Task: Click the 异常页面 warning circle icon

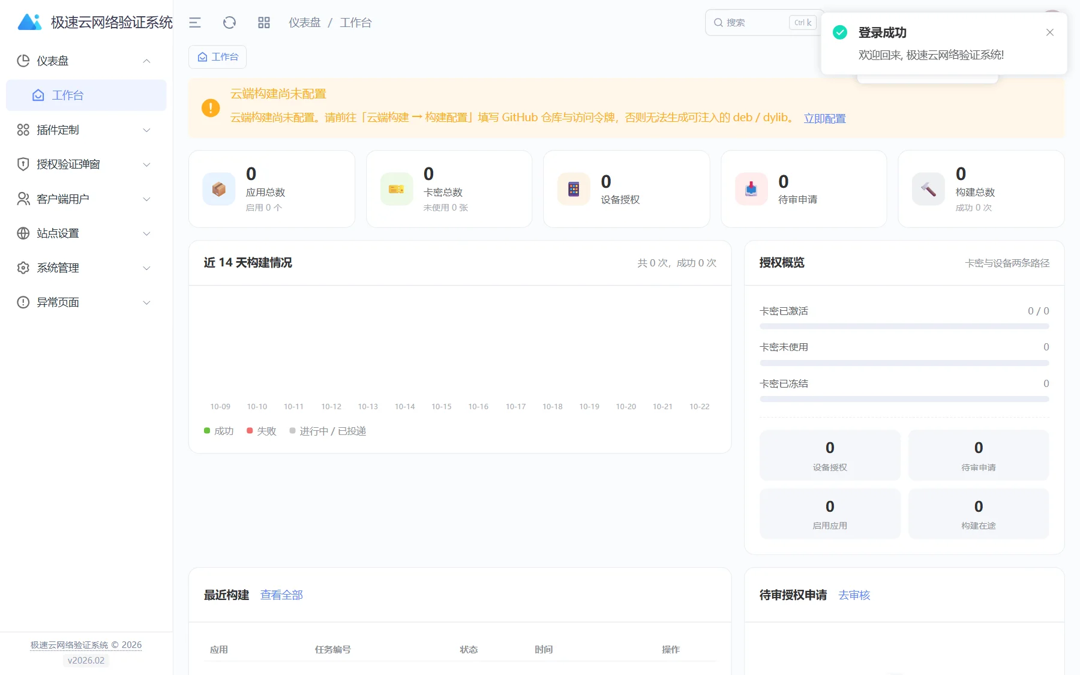Action: (23, 302)
